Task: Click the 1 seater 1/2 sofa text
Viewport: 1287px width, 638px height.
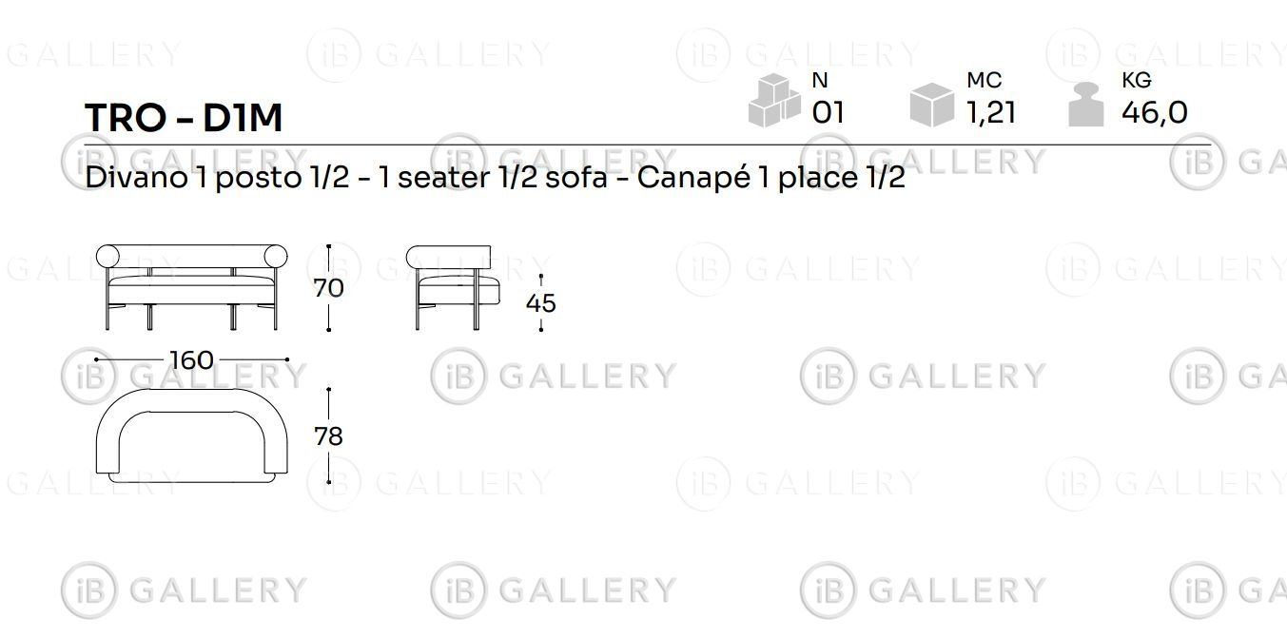Action: (493, 178)
